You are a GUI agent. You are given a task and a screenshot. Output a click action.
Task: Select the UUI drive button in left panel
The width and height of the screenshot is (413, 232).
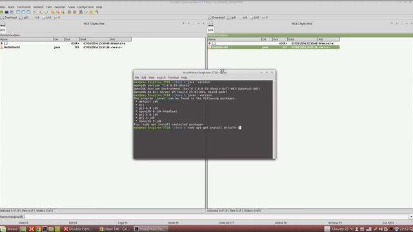pyautogui.click(x=47, y=17)
